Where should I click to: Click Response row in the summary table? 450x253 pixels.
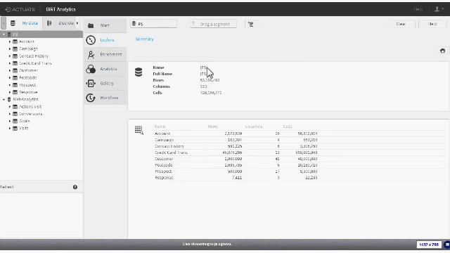click(x=300, y=178)
